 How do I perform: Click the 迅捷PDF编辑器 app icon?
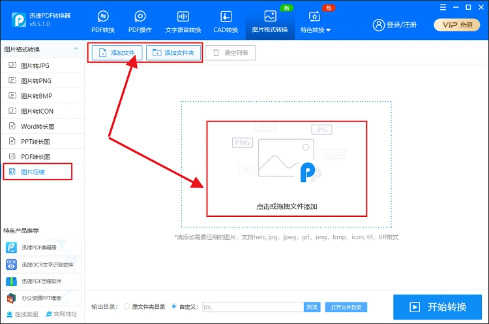point(12,248)
